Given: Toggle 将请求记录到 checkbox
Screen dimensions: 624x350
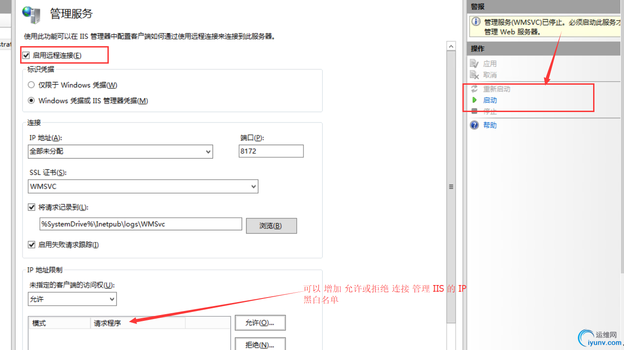Looking at the screenshot, I should [x=31, y=207].
